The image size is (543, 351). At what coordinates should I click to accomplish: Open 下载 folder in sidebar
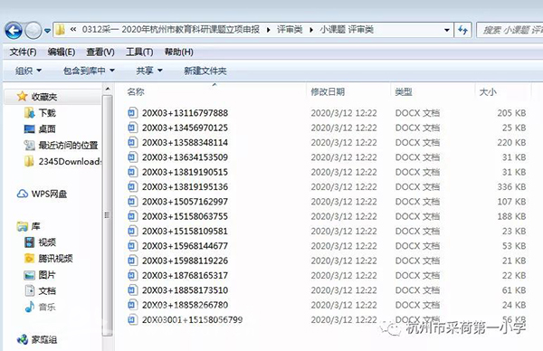(x=40, y=113)
